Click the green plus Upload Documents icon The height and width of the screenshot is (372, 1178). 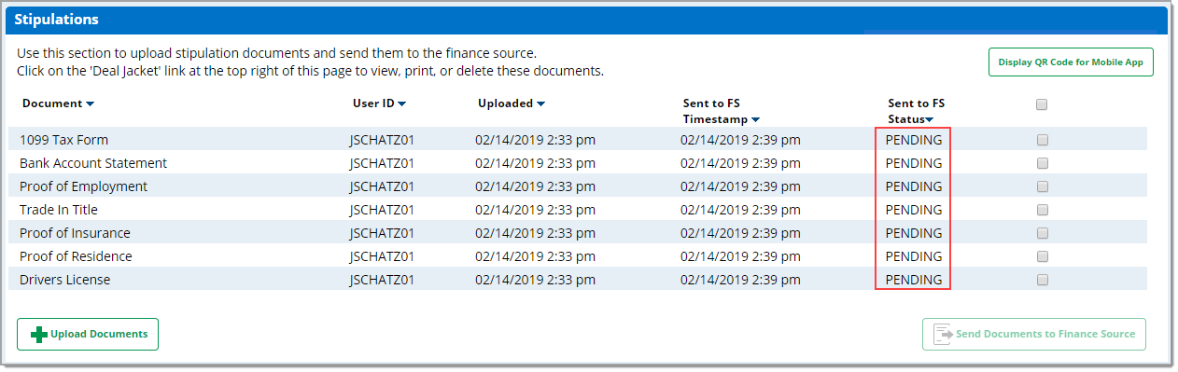39,334
